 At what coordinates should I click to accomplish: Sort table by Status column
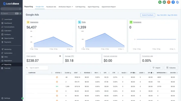[58, 73]
